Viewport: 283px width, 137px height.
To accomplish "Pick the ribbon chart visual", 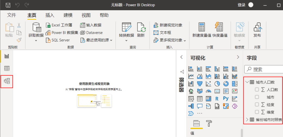I will coord(235,76).
